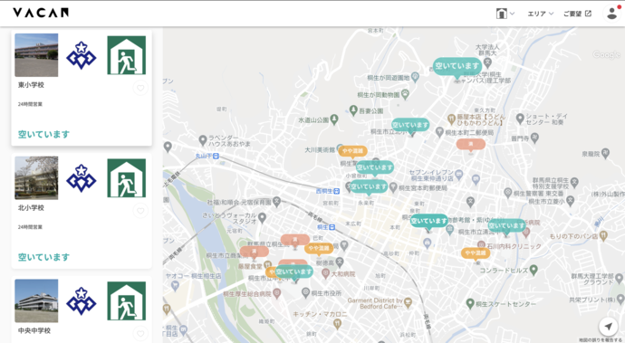
Task: Click やや混雑 marker next to 大川美術館
Action: [x=352, y=151]
